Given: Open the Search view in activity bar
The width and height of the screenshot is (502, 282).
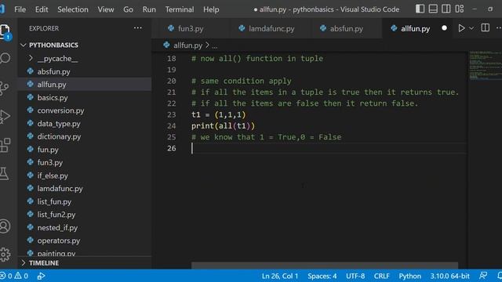Looking at the screenshot, I should click(5, 58).
